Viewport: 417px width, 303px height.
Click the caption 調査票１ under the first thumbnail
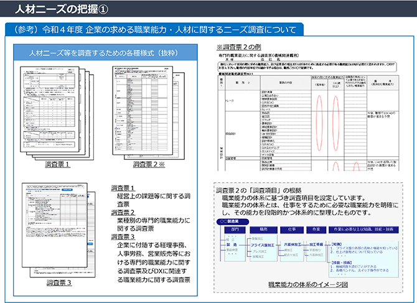(57, 164)
